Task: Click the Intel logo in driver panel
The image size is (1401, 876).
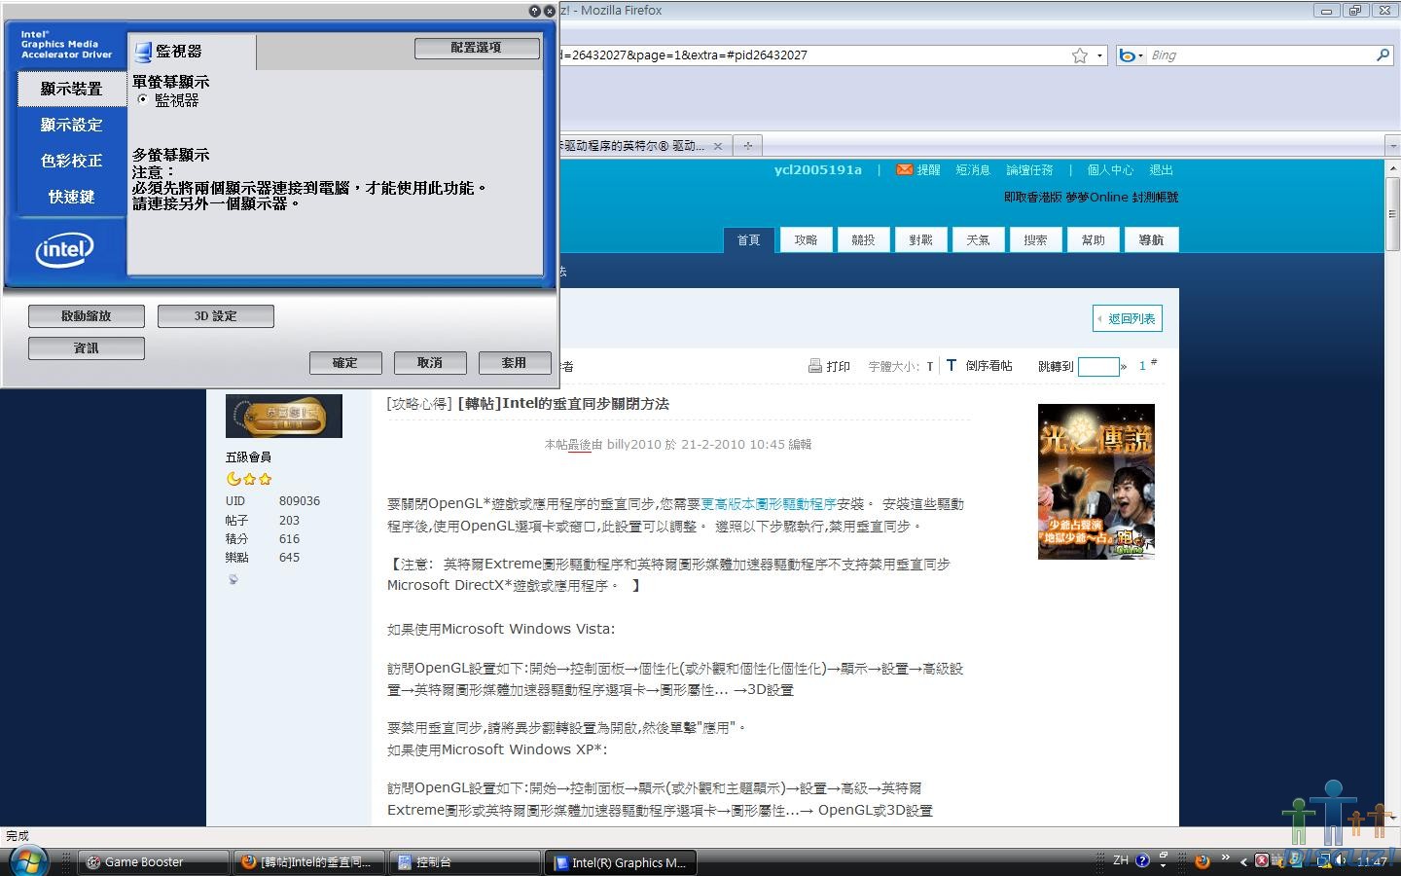Action: click(x=65, y=250)
